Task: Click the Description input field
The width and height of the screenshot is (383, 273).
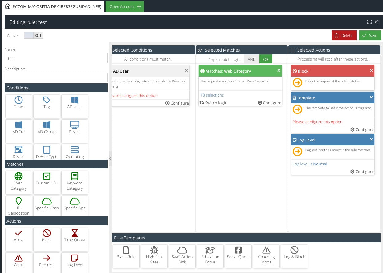Action: point(56,77)
